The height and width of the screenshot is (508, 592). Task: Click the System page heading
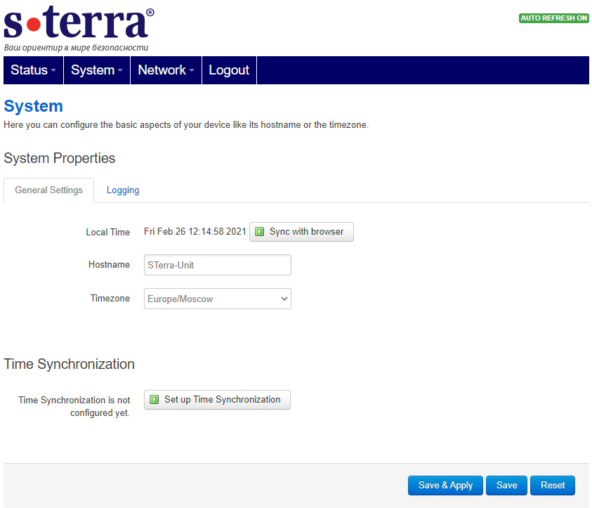coord(33,106)
